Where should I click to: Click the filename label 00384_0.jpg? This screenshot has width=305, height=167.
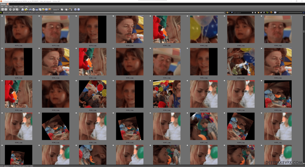click(x=241, y=110)
